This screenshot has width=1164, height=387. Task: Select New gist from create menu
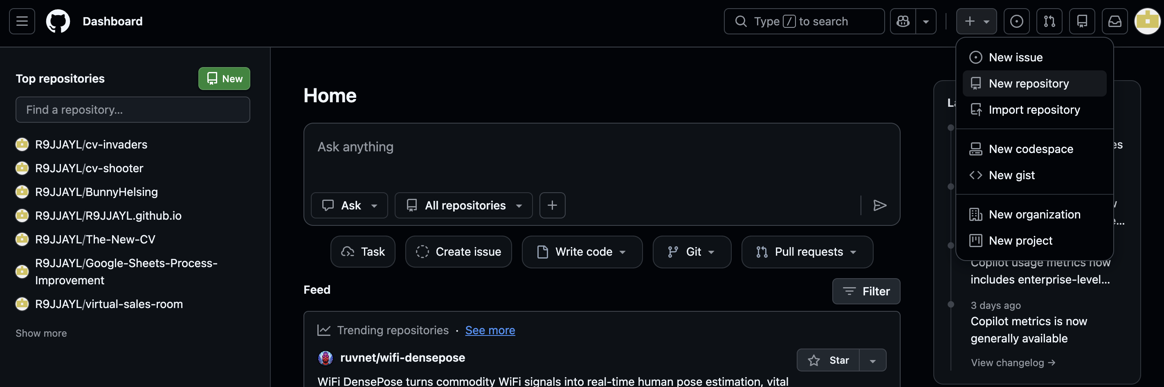point(1034,175)
